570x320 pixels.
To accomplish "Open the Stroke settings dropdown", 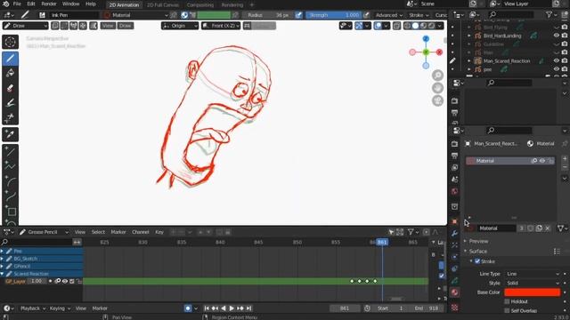I will click(x=419, y=15).
